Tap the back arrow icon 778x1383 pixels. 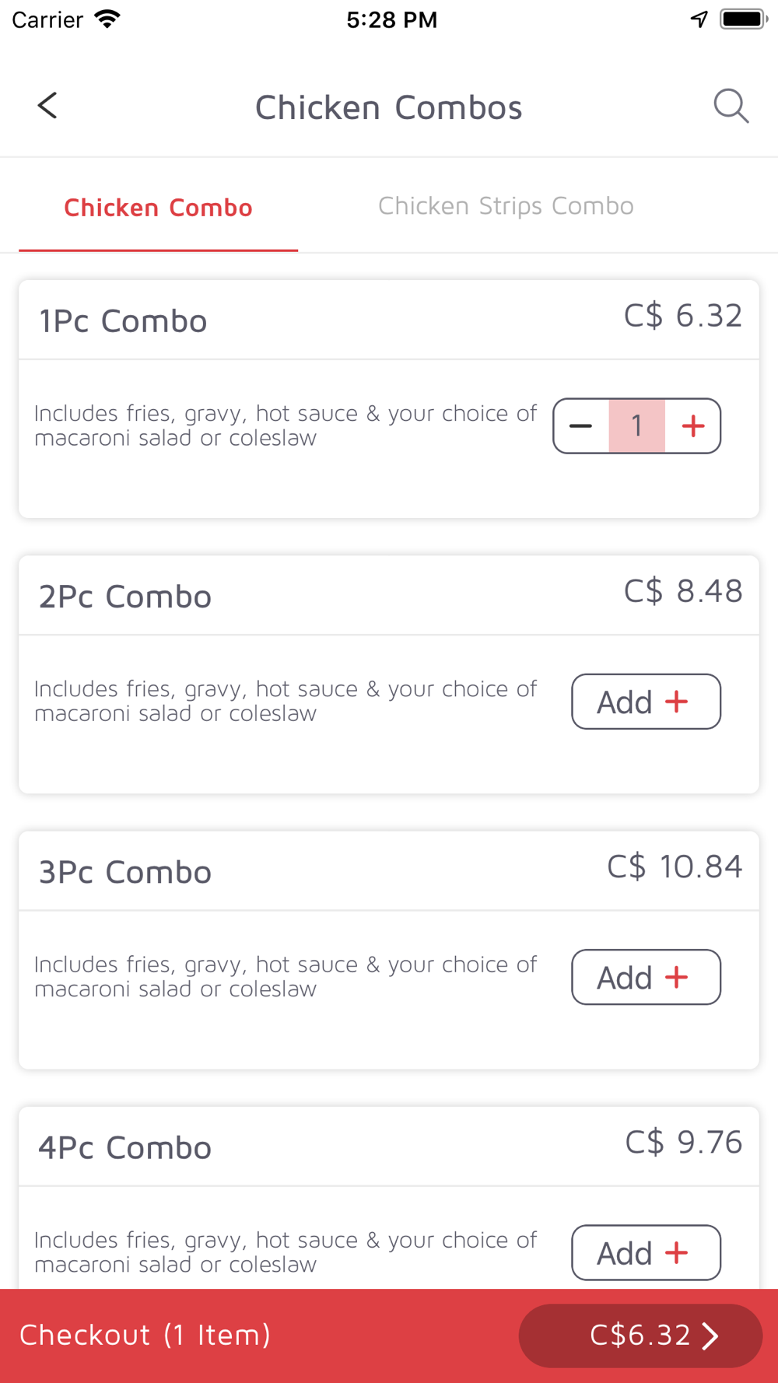click(47, 106)
